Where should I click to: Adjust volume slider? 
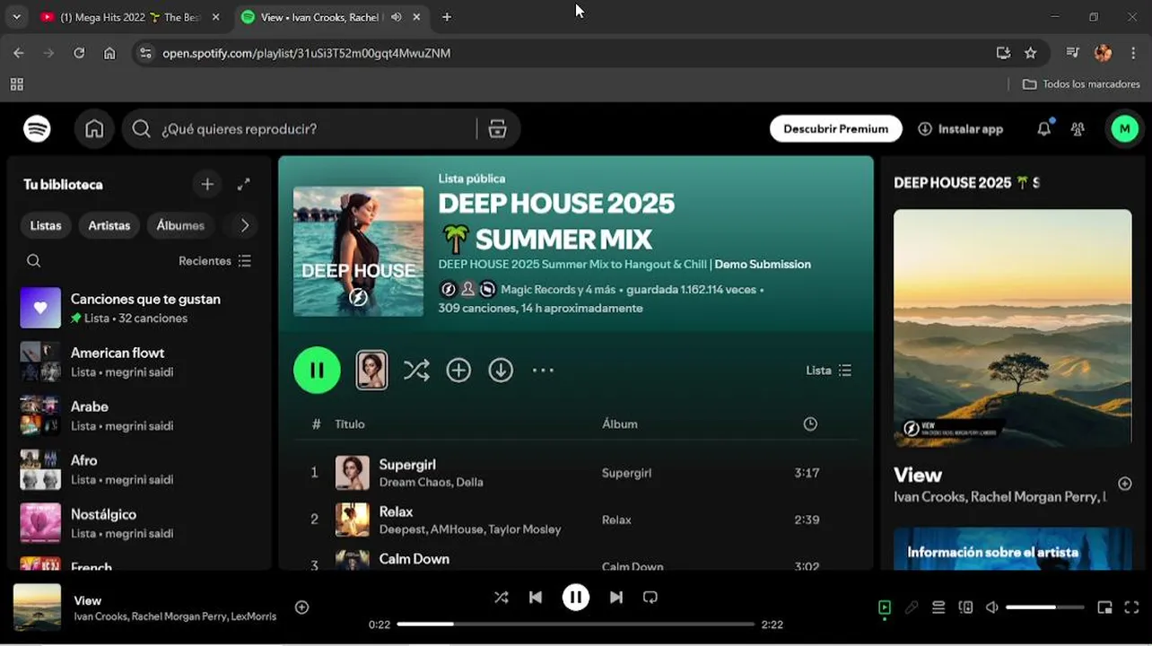coord(1044,607)
